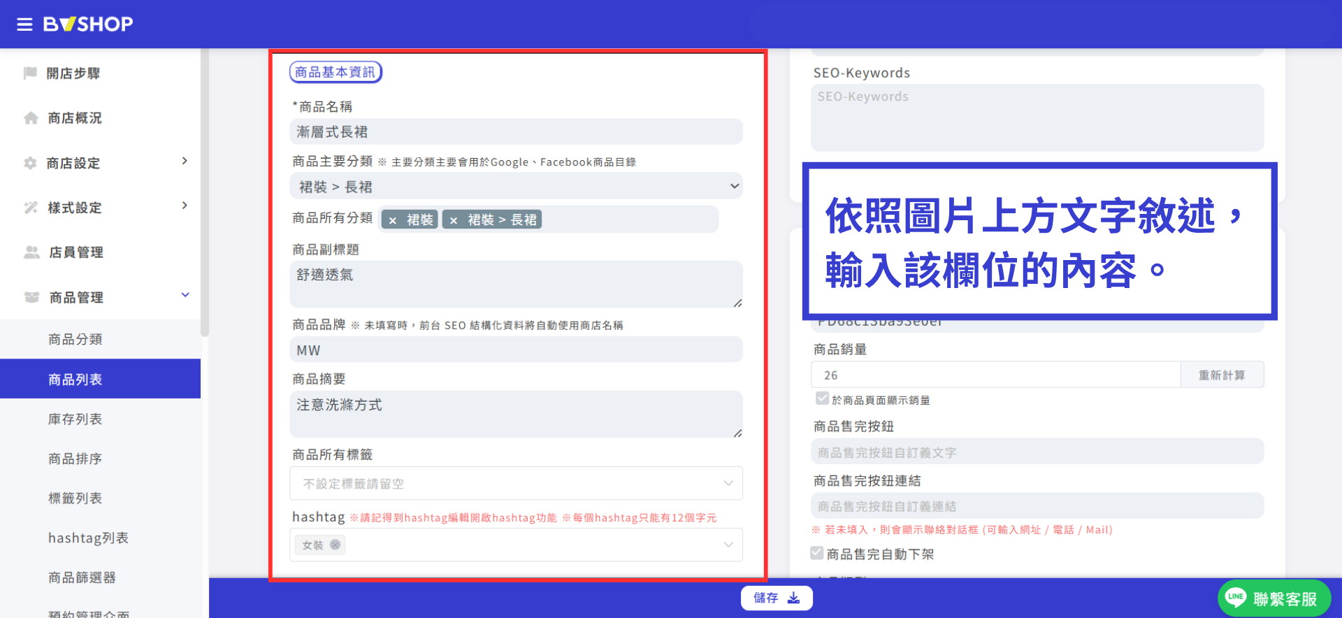The height and width of the screenshot is (618, 1342).
Task: Click 商品摘要 text area
Action: pyautogui.click(x=516, y=415)
